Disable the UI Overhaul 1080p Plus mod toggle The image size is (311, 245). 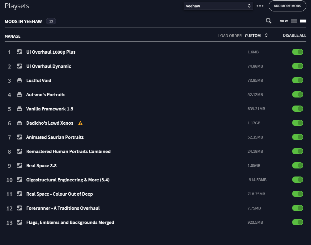pos(297,52)
